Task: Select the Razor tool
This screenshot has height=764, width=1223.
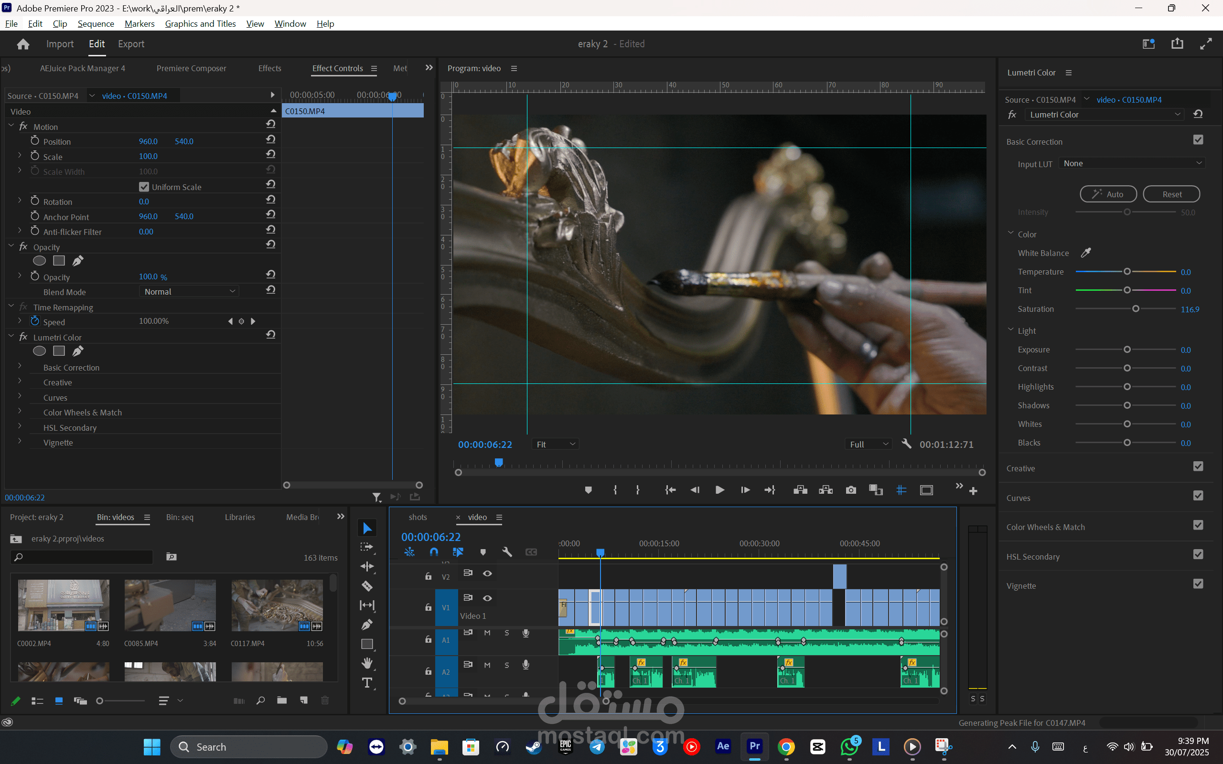Action: [x=367, y=585]
